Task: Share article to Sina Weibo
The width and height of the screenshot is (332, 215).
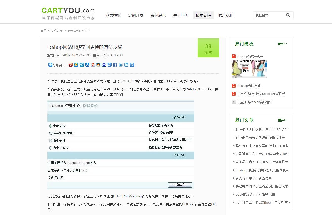Action: point(71,65)
